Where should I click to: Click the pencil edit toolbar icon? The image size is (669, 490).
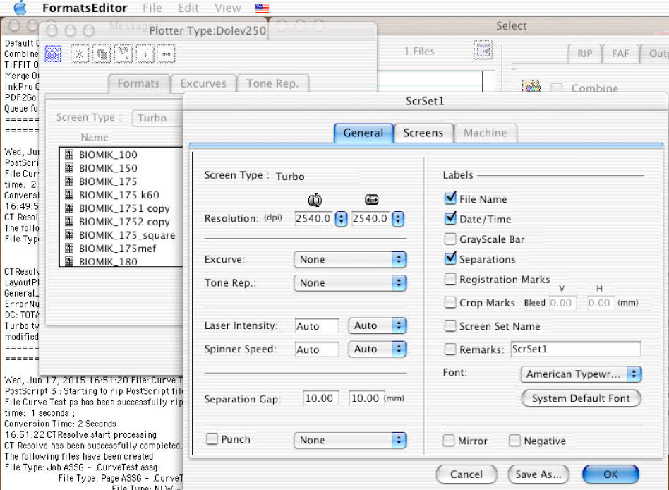pos(123,54)
